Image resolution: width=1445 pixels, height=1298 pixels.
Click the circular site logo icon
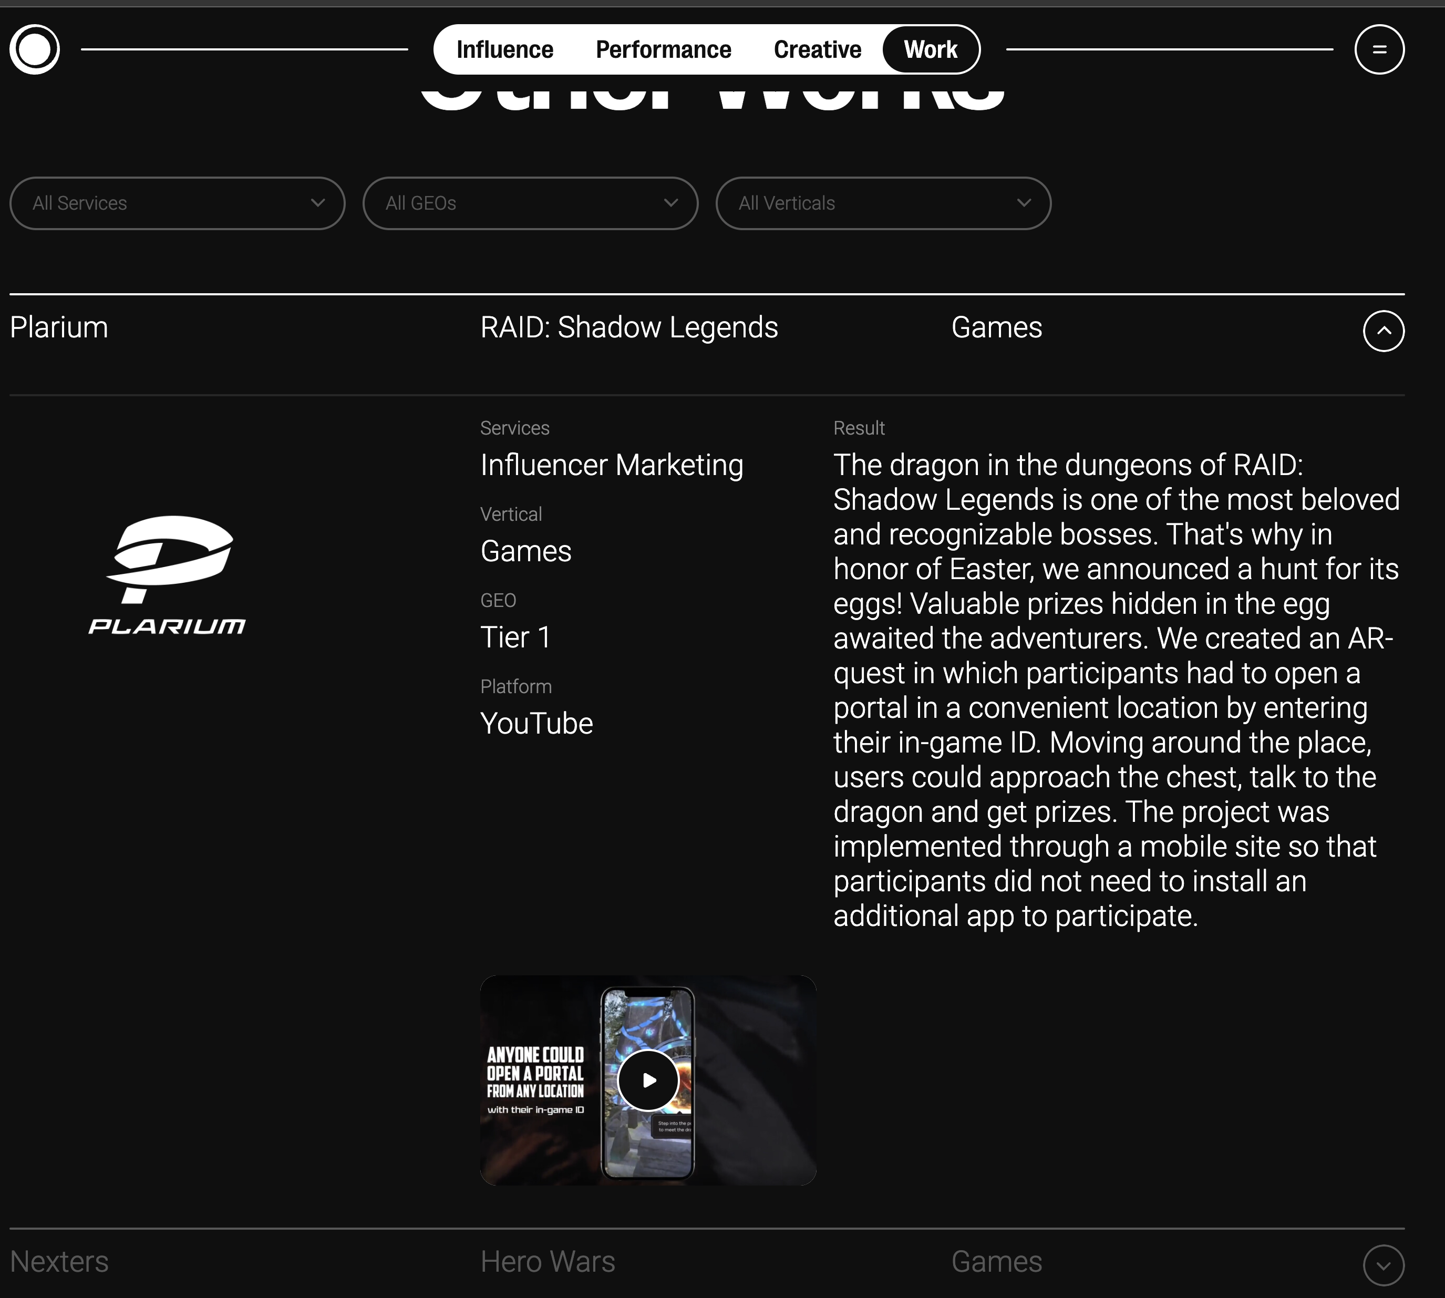(34, 49)
